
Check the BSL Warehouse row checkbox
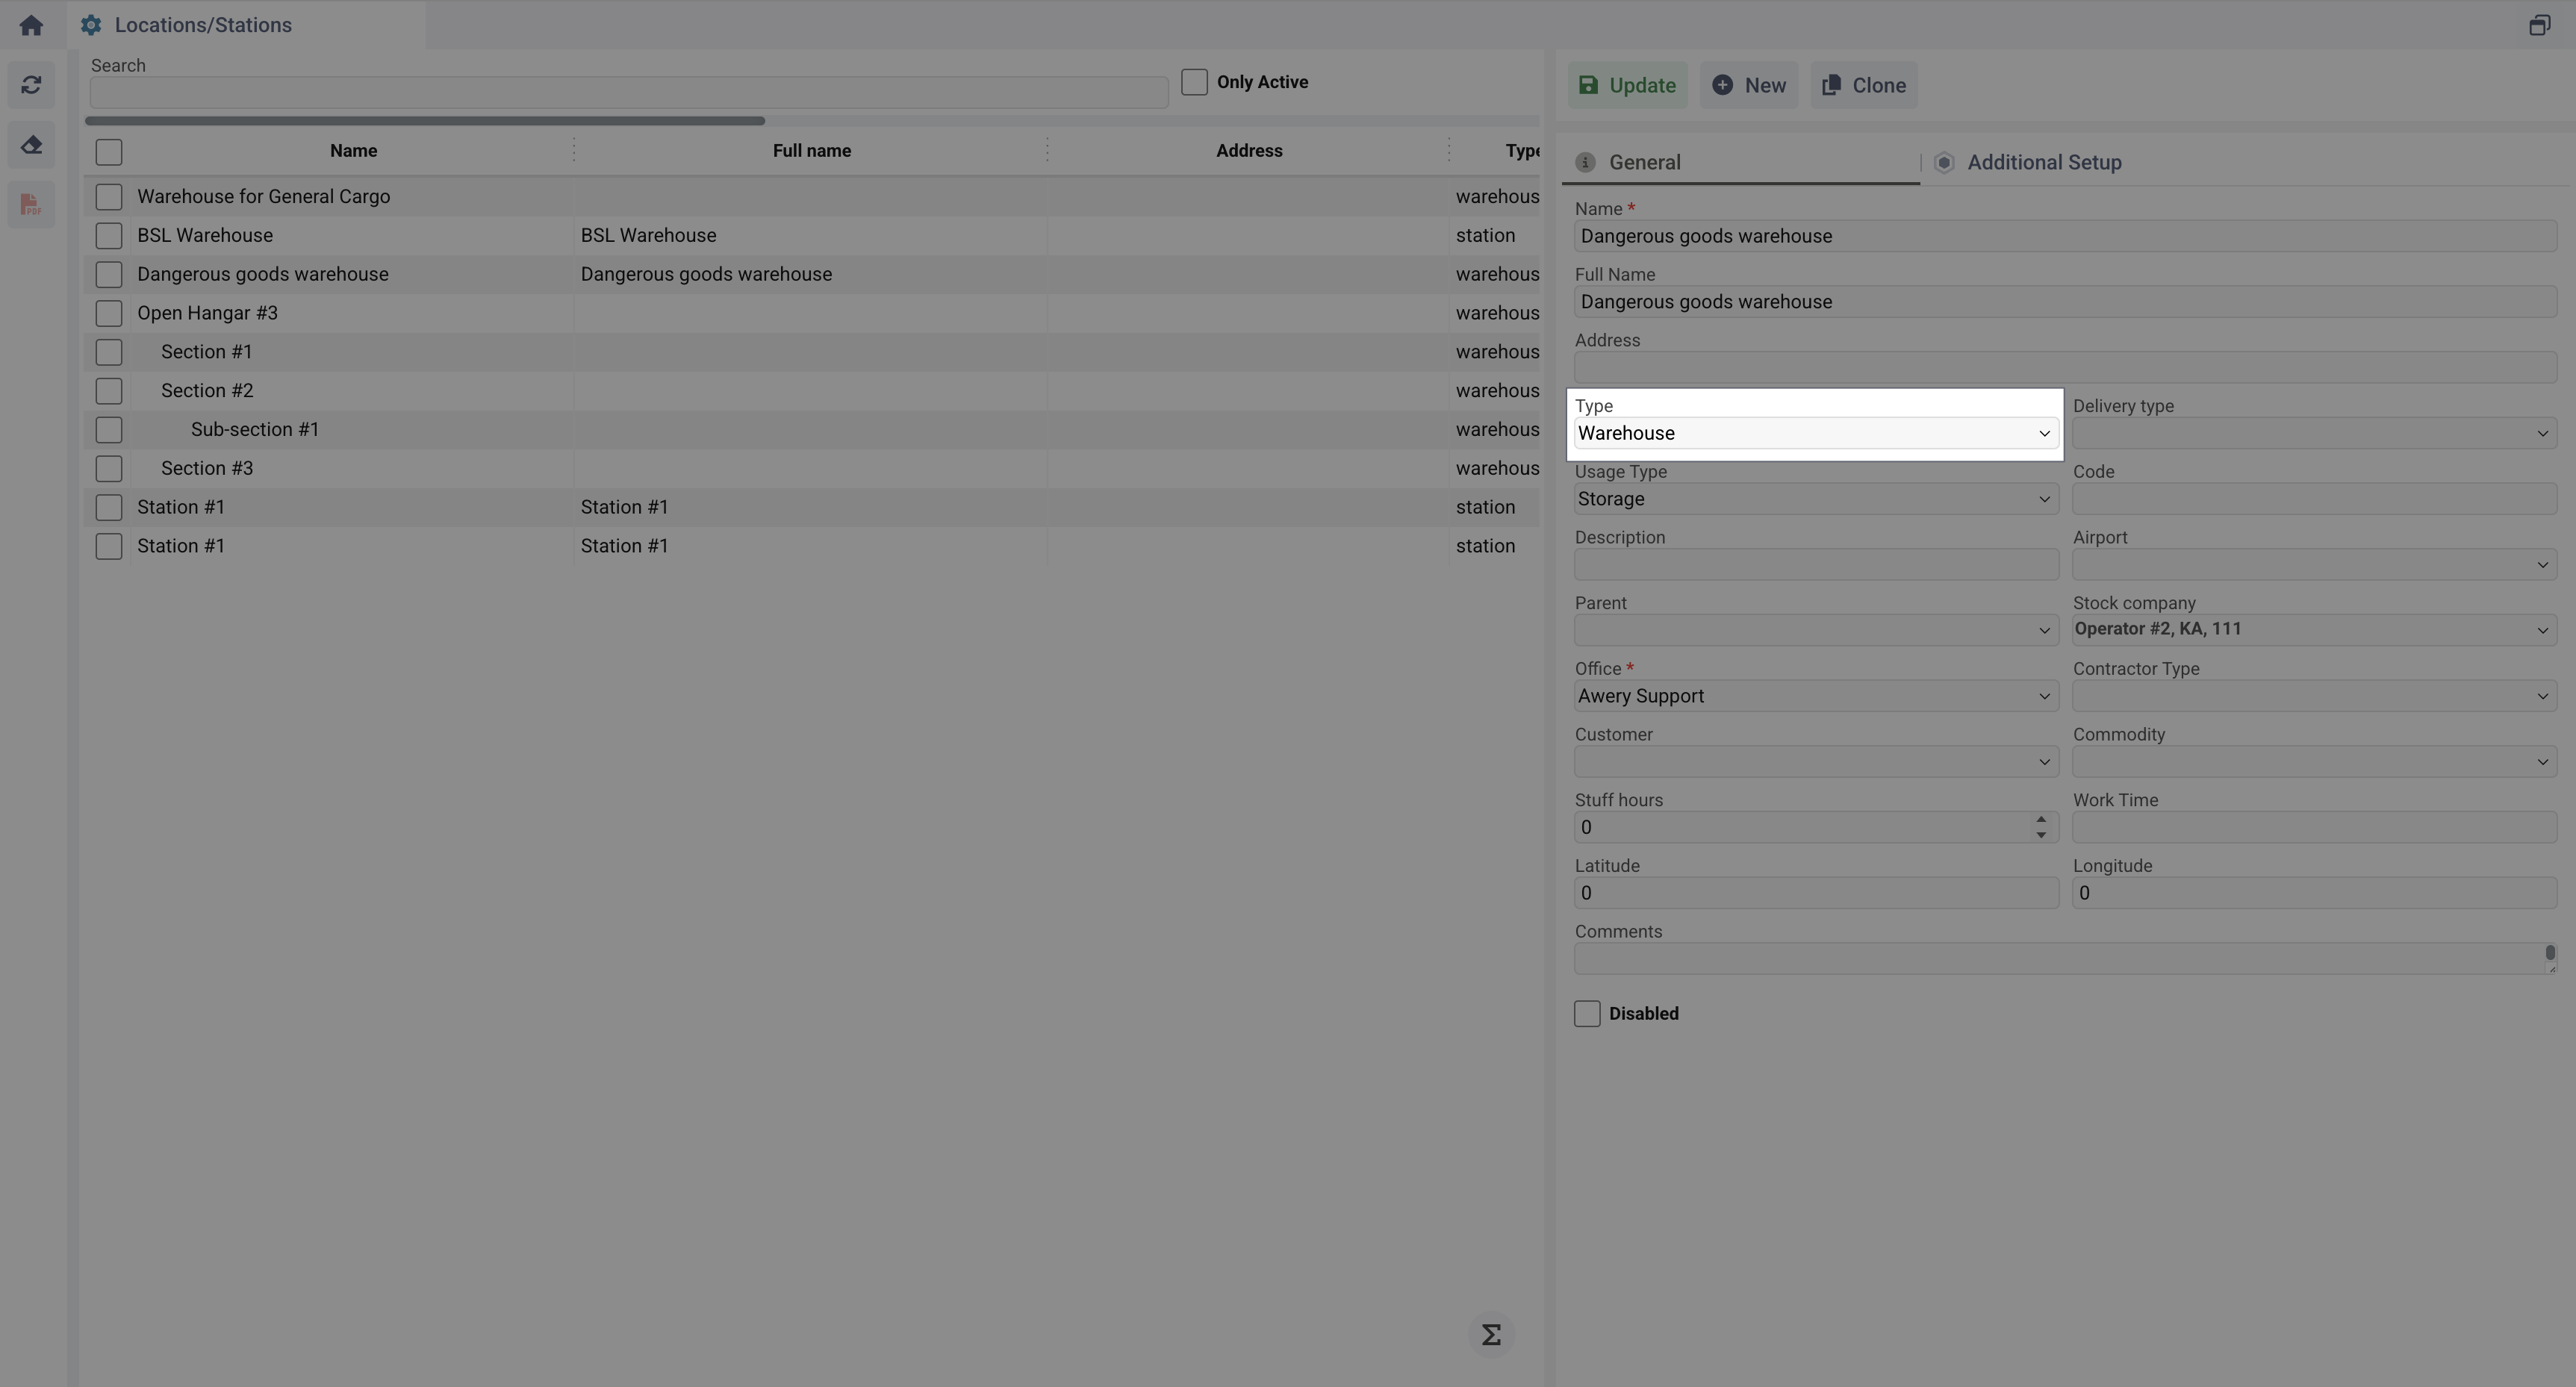tap(109, 235)
